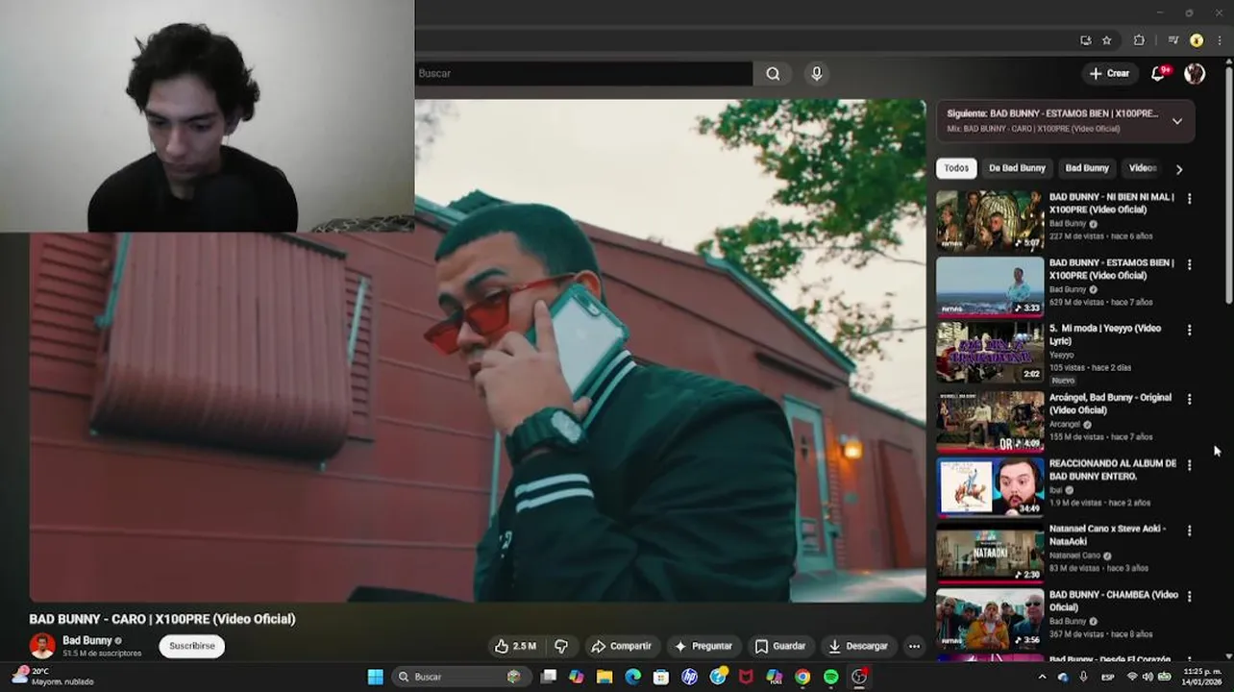
Task: Focus the YouTube Buscar search field
Action: tap(583, 74)
